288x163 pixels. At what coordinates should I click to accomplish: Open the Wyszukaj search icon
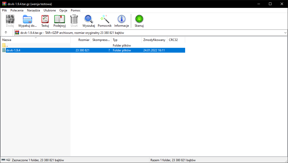pos(89,19)
